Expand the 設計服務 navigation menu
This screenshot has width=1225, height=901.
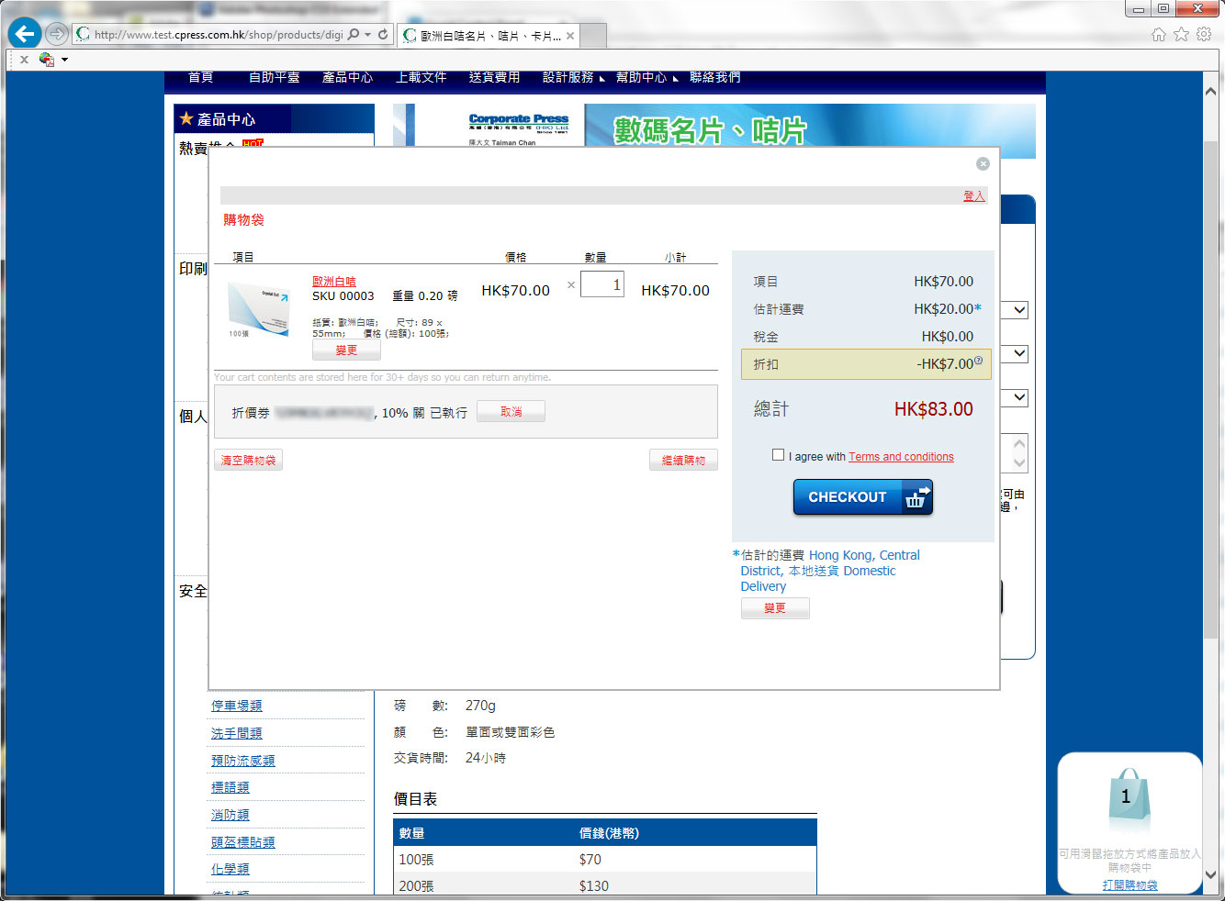(x=572, y=78)
